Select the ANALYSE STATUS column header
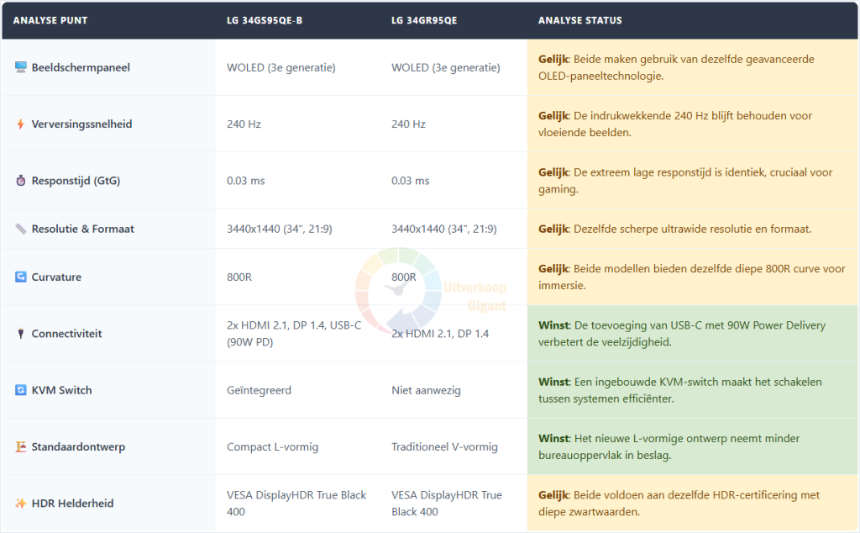860x533 pixels. click(579, 20)
